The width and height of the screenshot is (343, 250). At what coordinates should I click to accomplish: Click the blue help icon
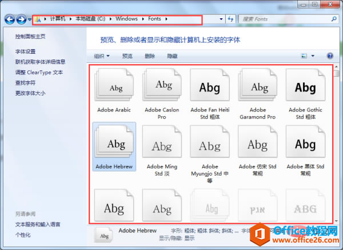[x=330, y=56]
